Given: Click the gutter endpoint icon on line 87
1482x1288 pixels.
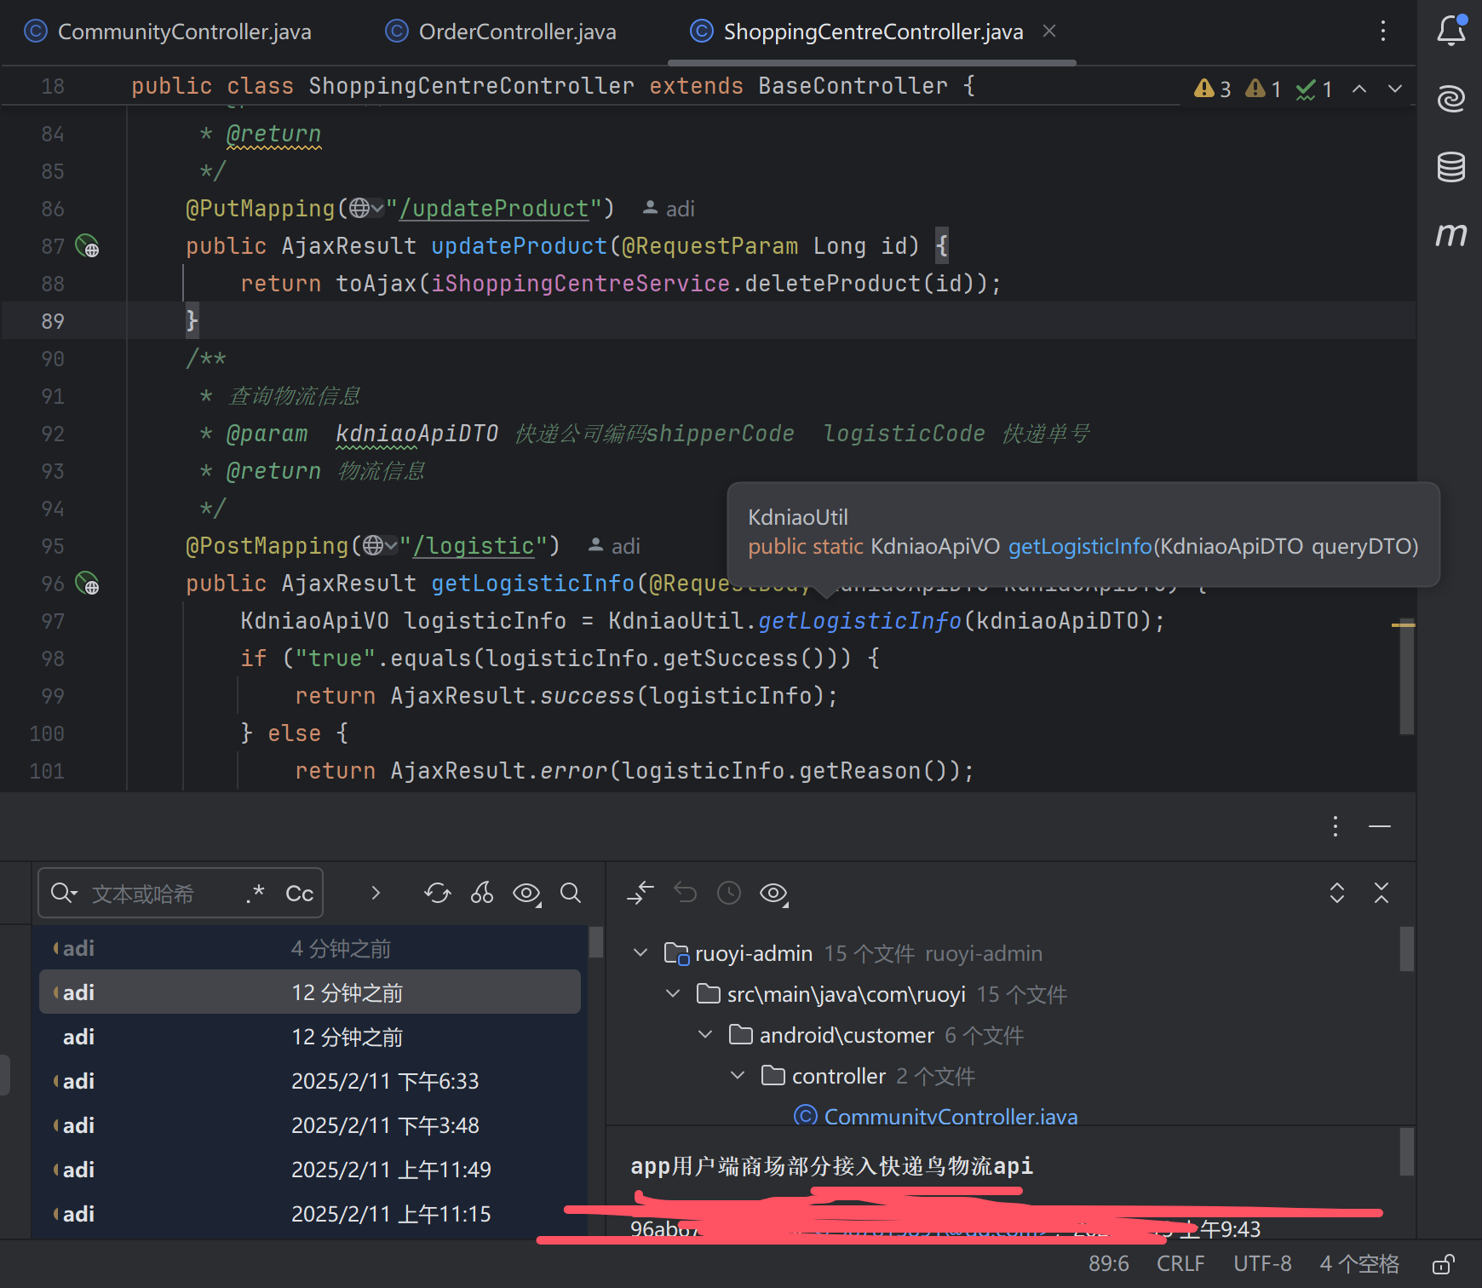Looking at the screenshot, I should (87, 246).
